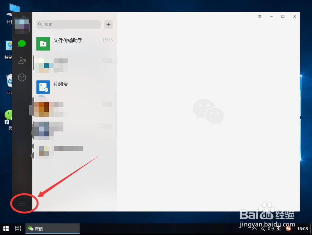Show hidden tray icons chevron
Viewport: 312px width, 235px height.
pos(255,229)
